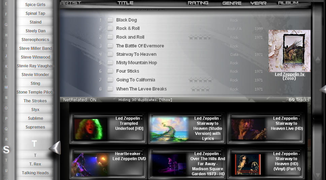This screenshot has height=180, width=326.
Task: Check the box next to Black Dog
Action: click(110, 20)
